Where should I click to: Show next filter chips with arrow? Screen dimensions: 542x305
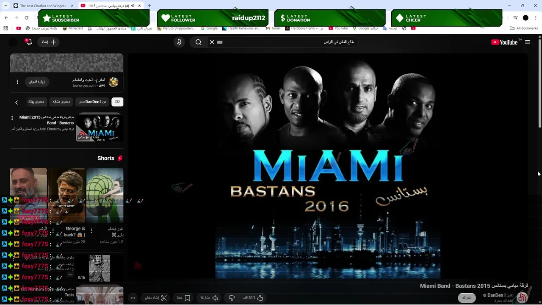[17, 102]
